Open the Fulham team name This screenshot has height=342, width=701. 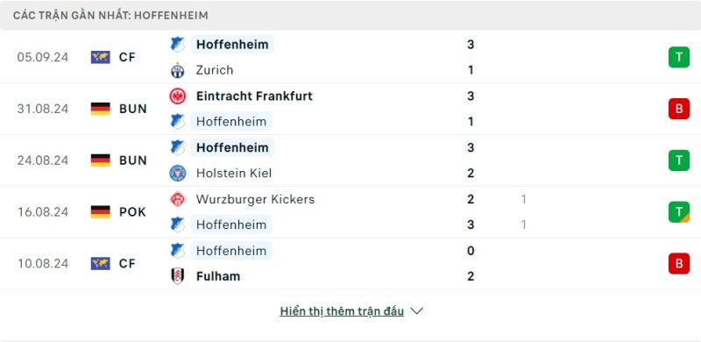pos(218,276)
